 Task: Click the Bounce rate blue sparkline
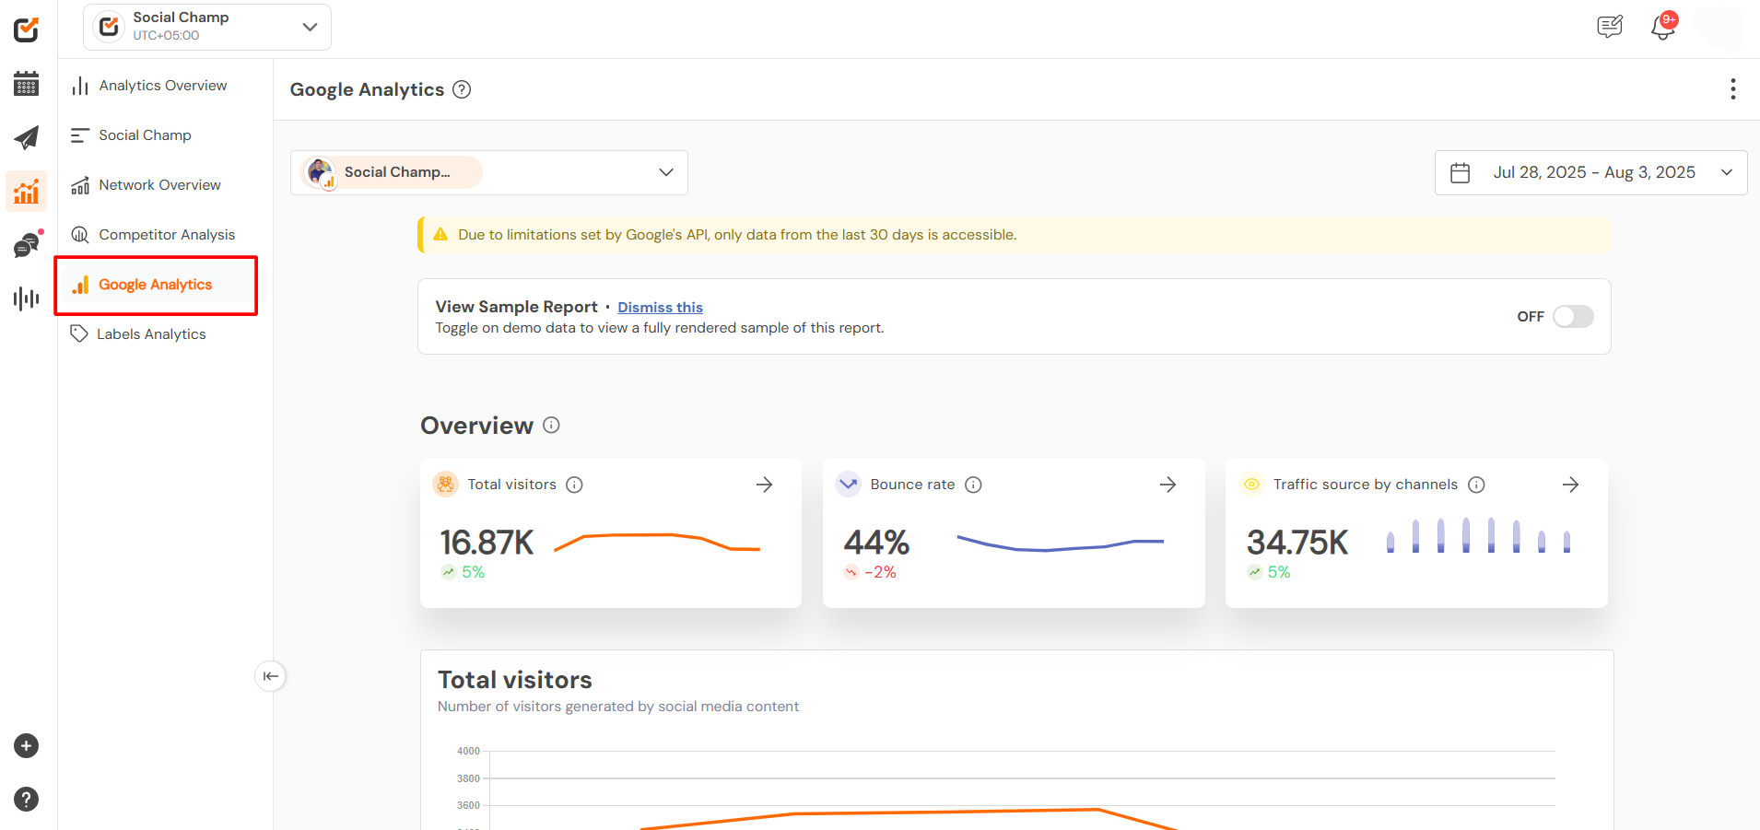coord(1061,543)
